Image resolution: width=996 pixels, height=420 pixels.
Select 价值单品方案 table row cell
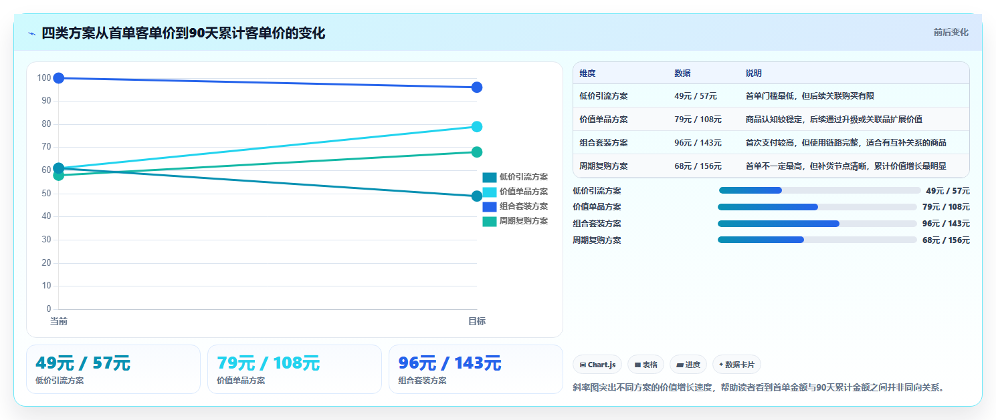(x=603, y=120)
